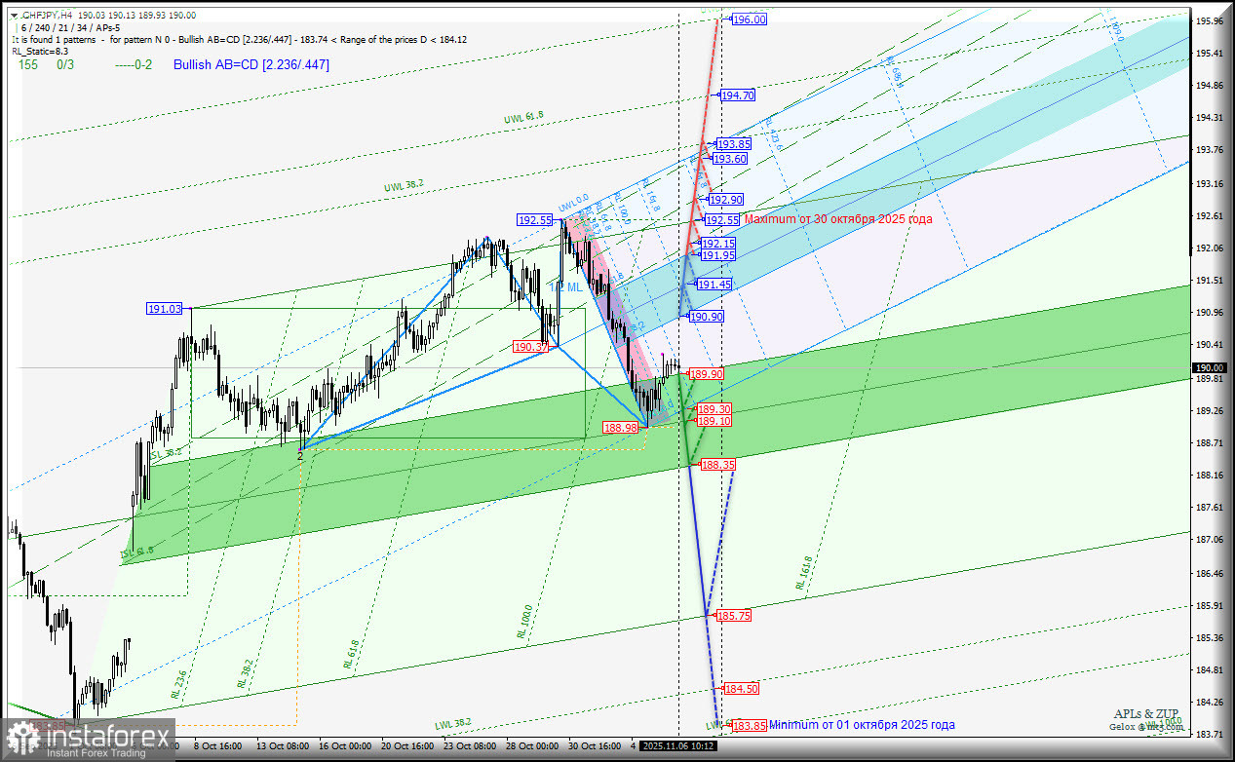Select the red 183.85 price label
Screen dimensions: 1235x762
(x=750, y=726)
